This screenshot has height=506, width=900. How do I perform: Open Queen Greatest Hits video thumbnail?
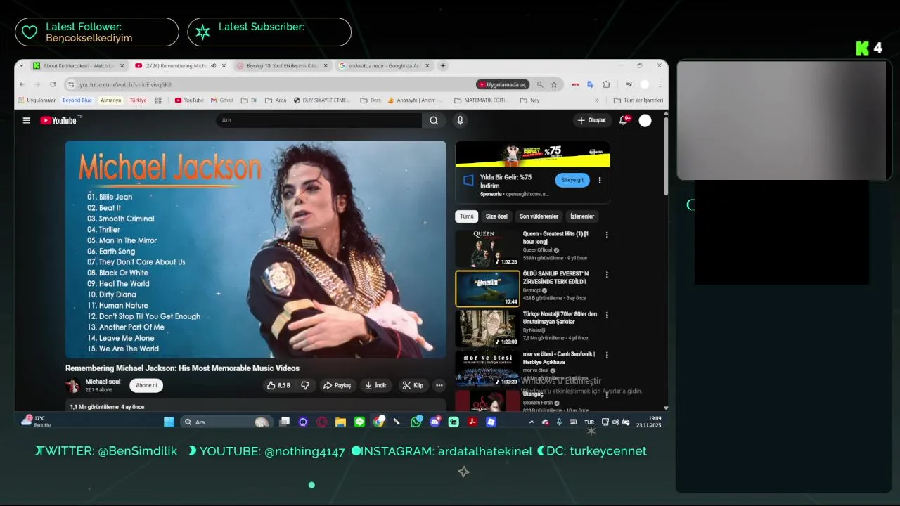(487, 248)
